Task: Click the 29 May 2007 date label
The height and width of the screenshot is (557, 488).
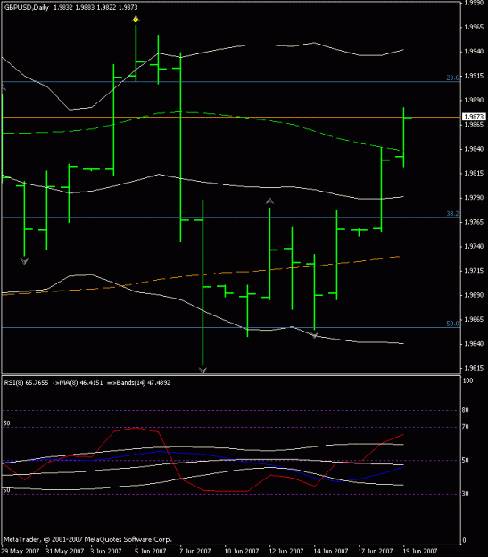Action: [x=21, y=551]
